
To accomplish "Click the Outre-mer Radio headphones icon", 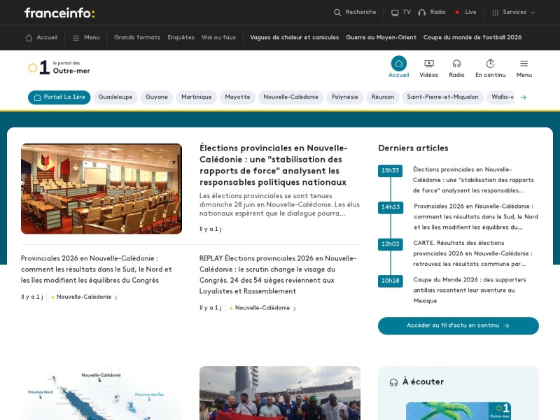I will tap(456, 64).
